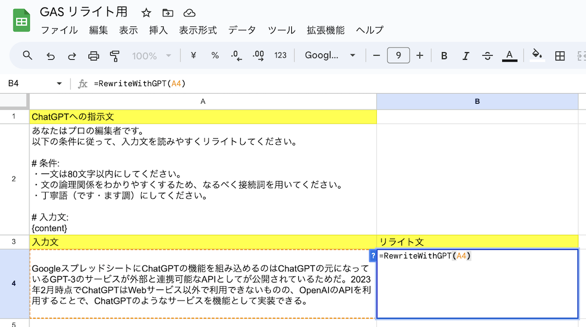Viewport: 586px width, 327px height.
Task: Print the spreadsheet
Action: [93, 56]
